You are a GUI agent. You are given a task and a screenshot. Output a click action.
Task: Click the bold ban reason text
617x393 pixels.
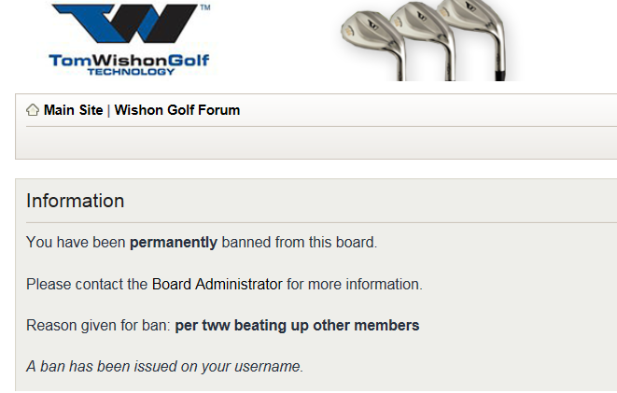click(x=297, y=326)
